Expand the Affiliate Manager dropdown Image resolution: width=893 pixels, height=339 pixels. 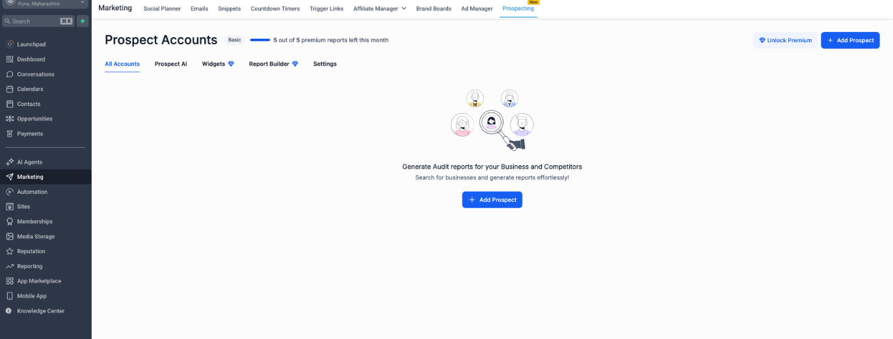[x=379, y=8]
